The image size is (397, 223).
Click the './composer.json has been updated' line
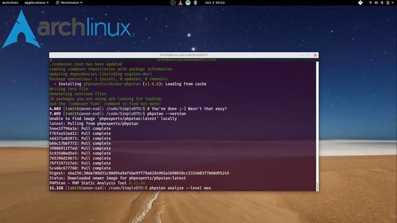(86, 64)
